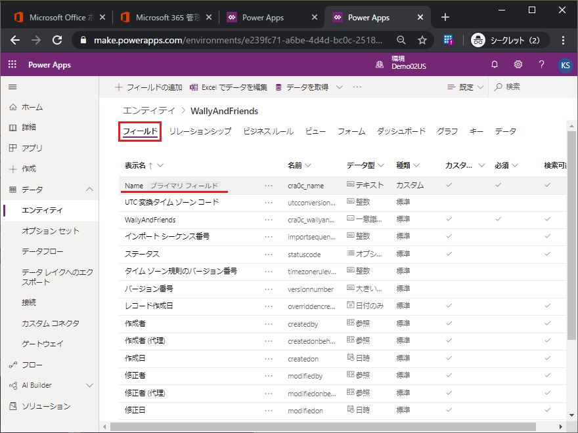Switch to the リレーションシップ tab
578x433 pixels.
coord(200,131)
